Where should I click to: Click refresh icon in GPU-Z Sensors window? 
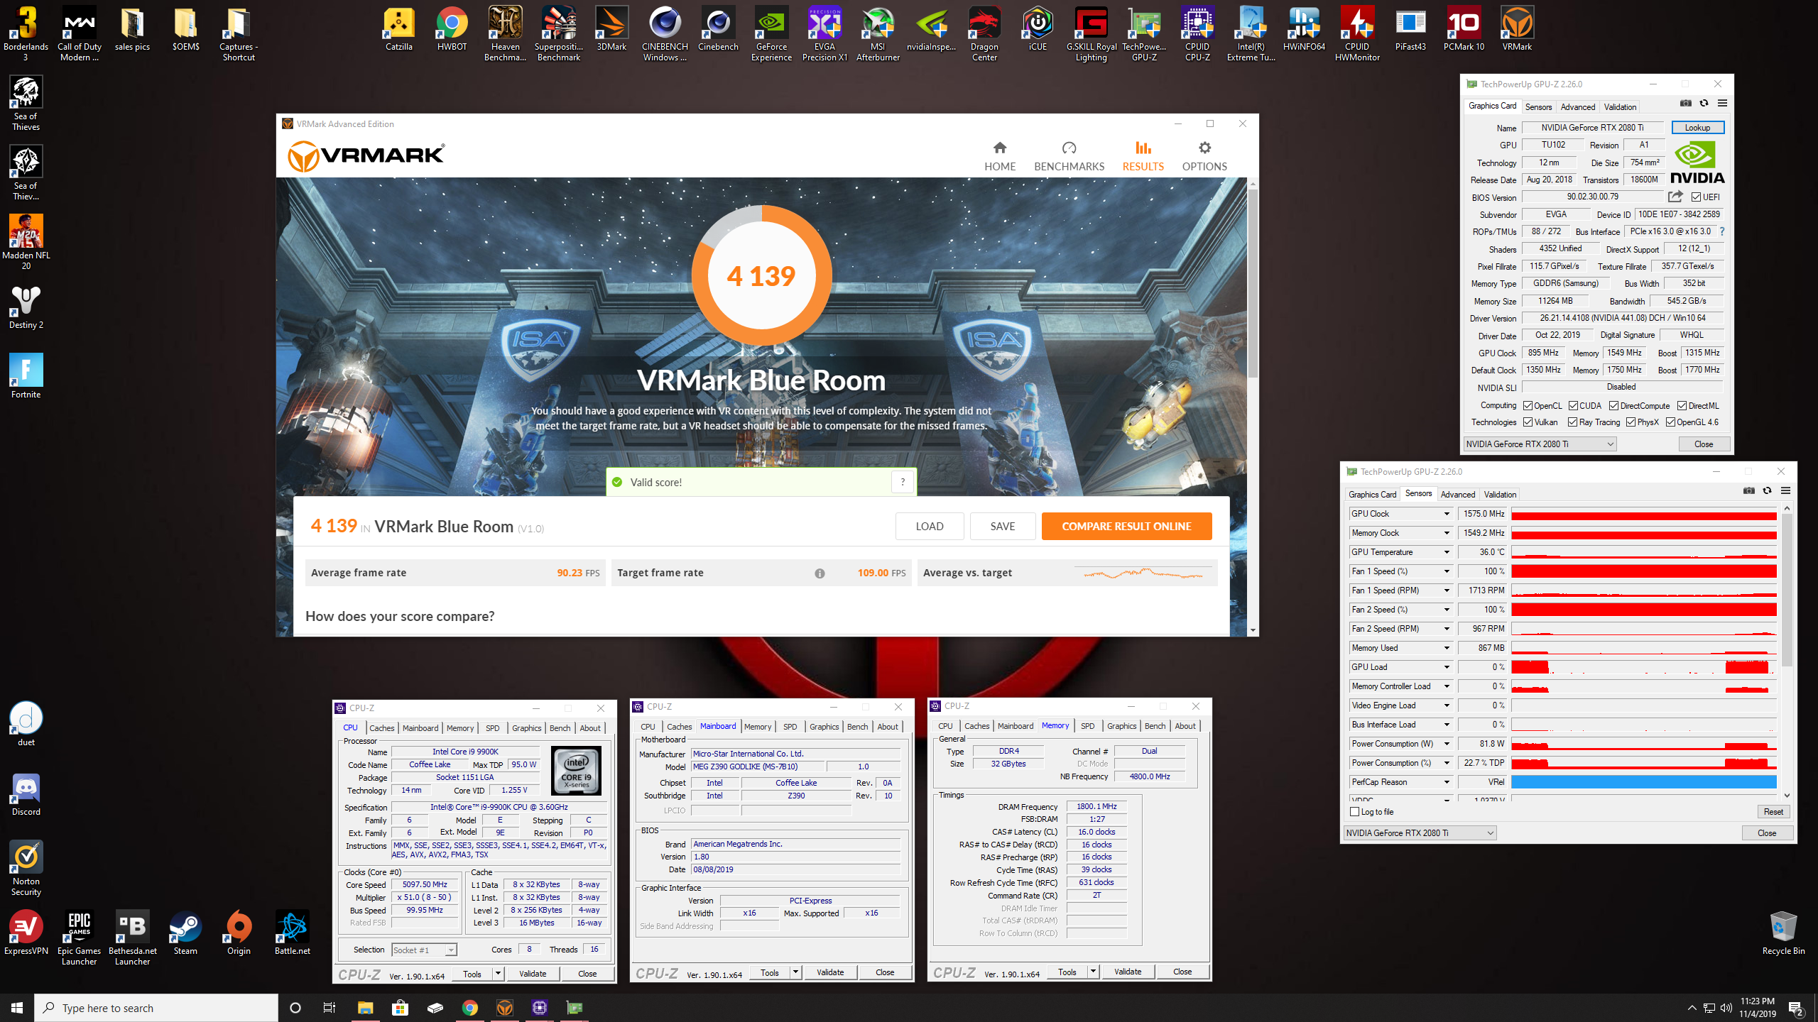pos(1768,491)
